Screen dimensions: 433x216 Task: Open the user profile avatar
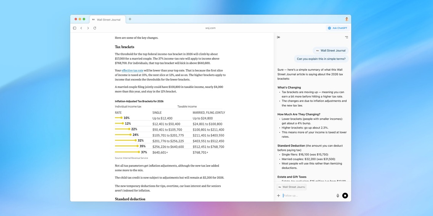tap(346, 19)
